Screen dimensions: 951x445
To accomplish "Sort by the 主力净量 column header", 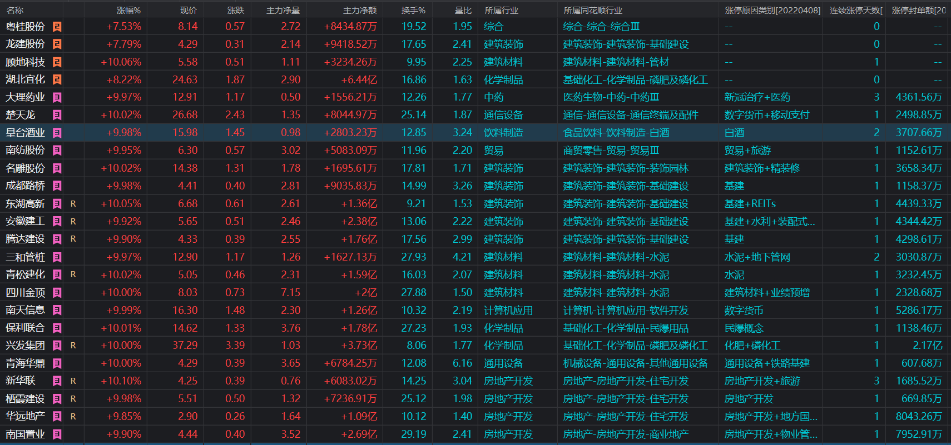I will click(x=284, y=11).
